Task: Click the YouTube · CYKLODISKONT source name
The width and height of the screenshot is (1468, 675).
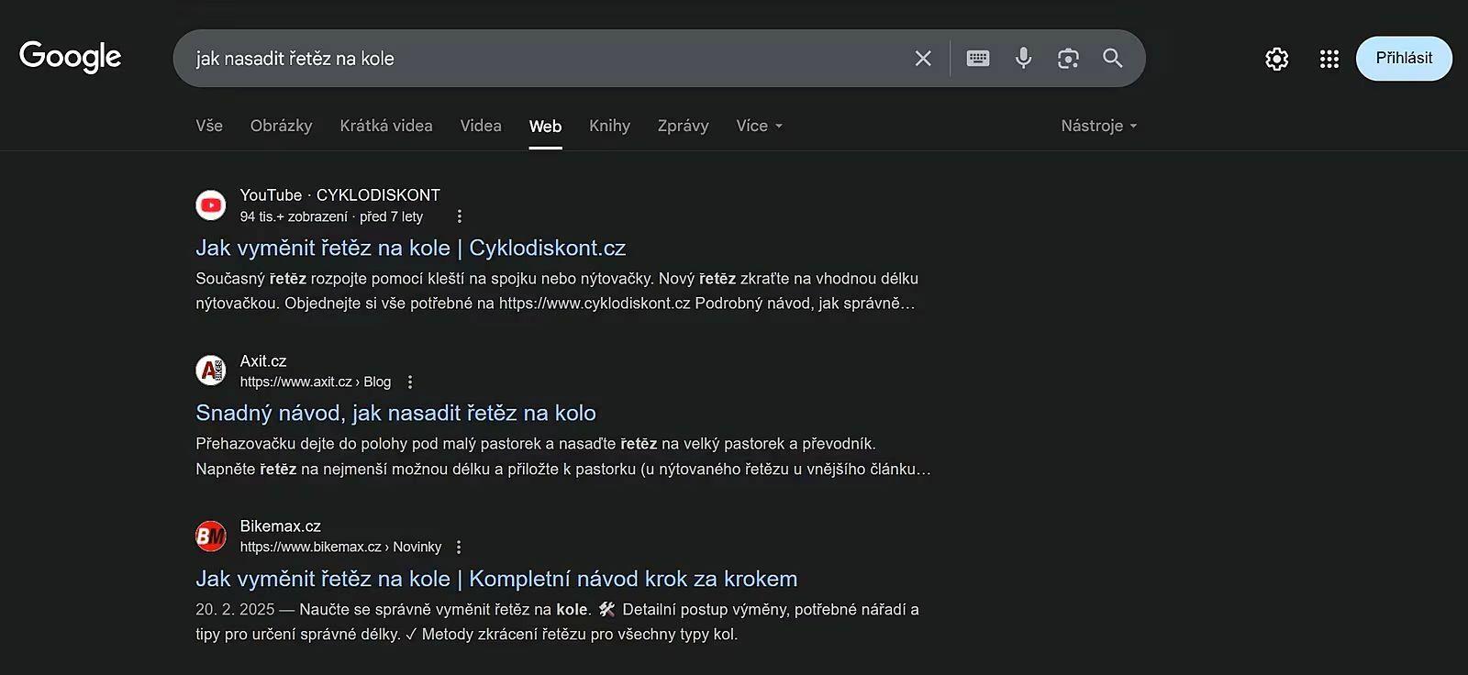Action: 340,194
